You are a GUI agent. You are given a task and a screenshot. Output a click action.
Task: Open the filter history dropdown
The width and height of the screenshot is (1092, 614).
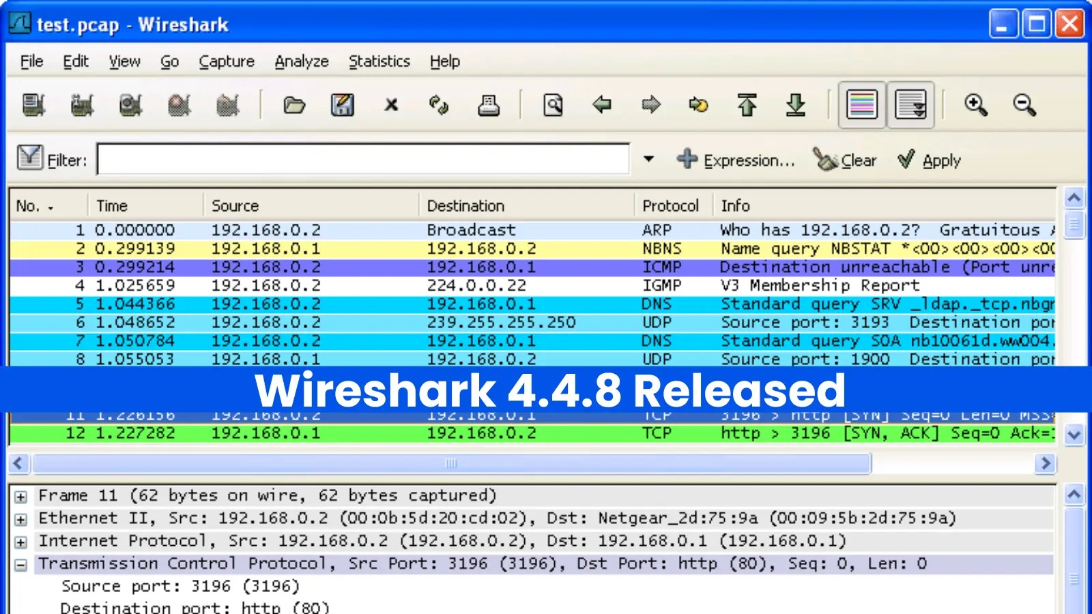[x=648, y=158]
